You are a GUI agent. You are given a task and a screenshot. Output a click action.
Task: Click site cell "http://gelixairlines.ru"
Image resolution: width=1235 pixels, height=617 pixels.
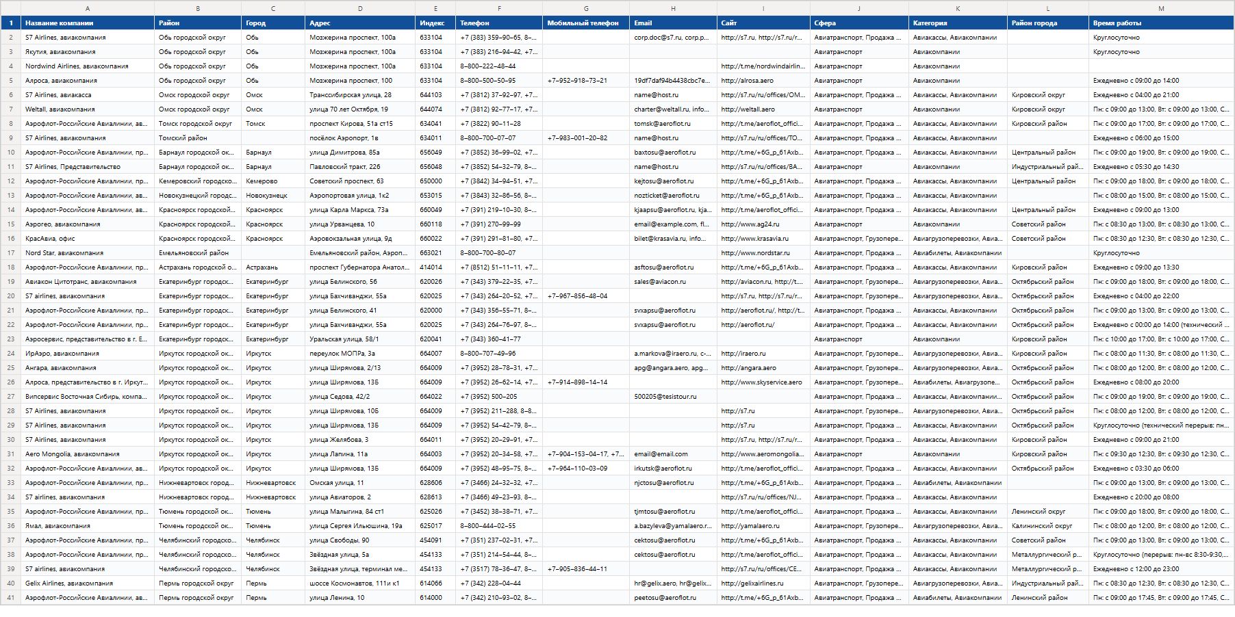pos(763,583)
